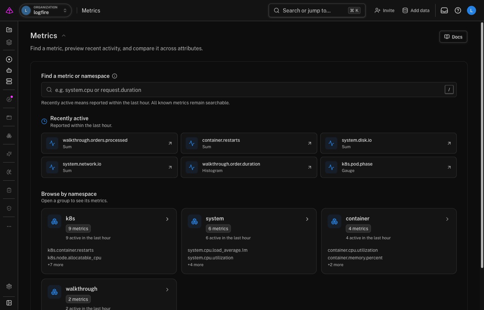The width and height of the screenshot is (484, 310).
Task: Open the browser window icon in the sidebar
Action: coord(9,118)
